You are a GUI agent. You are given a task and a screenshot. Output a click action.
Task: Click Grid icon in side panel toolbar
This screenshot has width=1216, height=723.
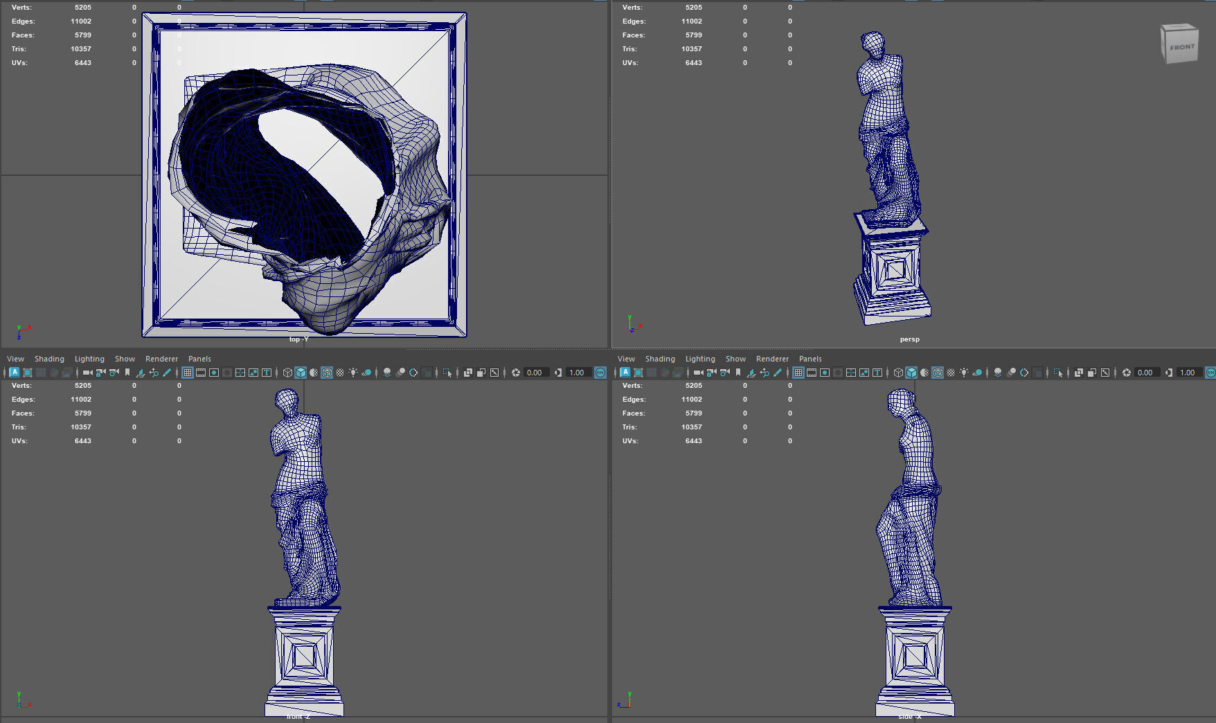pyautogui.click(x=798, y=373)
